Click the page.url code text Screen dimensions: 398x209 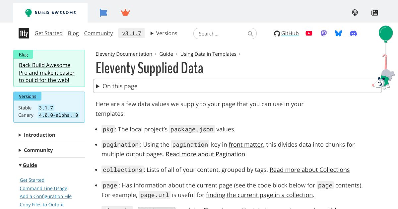tap(155, 195)
